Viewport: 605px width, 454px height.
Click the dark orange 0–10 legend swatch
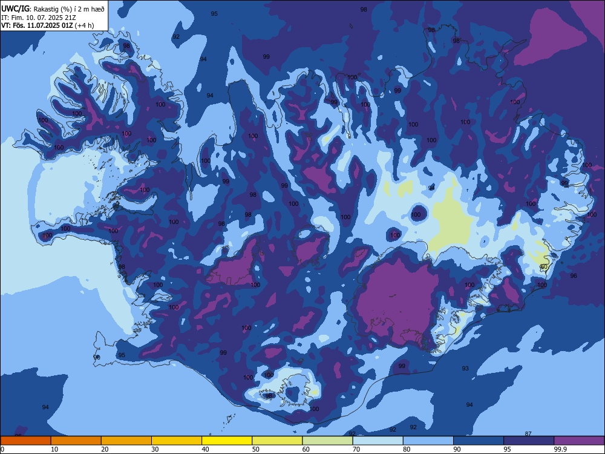coord(25,441)
